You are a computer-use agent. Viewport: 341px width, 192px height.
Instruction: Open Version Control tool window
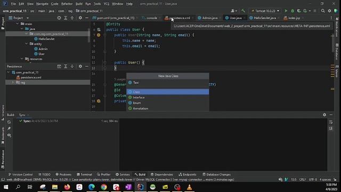point(20,174)
